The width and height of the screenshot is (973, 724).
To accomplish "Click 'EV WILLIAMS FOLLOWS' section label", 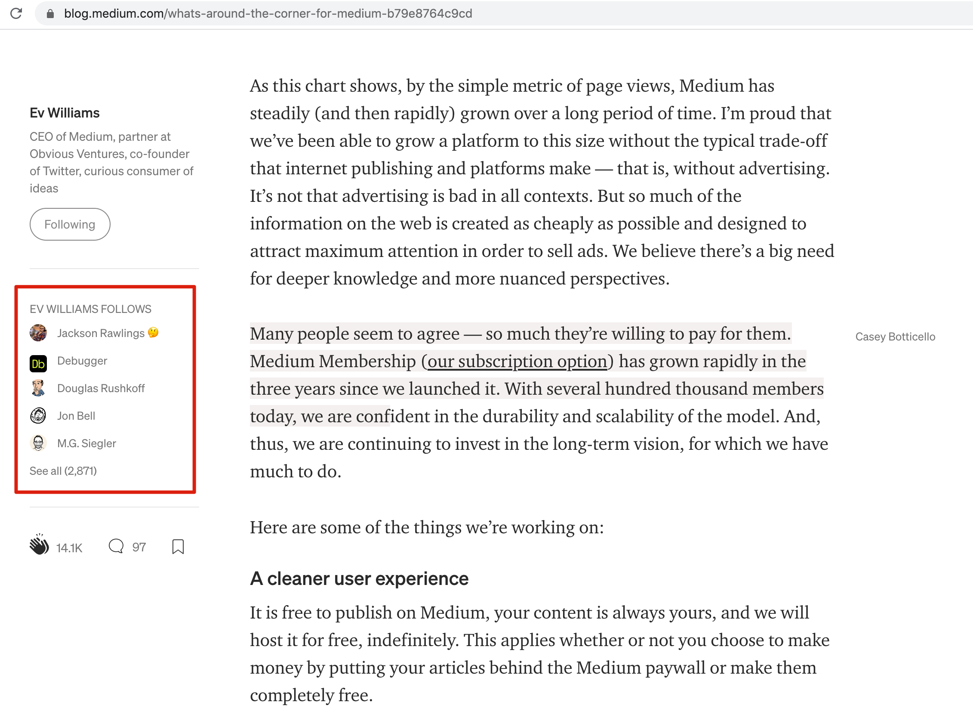I will pos(91,309).
